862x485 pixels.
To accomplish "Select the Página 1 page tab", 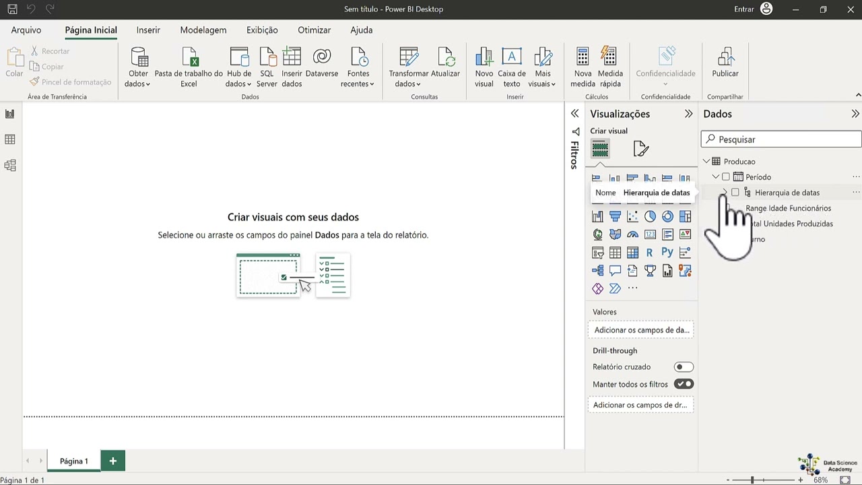I will tap(74, 461).
